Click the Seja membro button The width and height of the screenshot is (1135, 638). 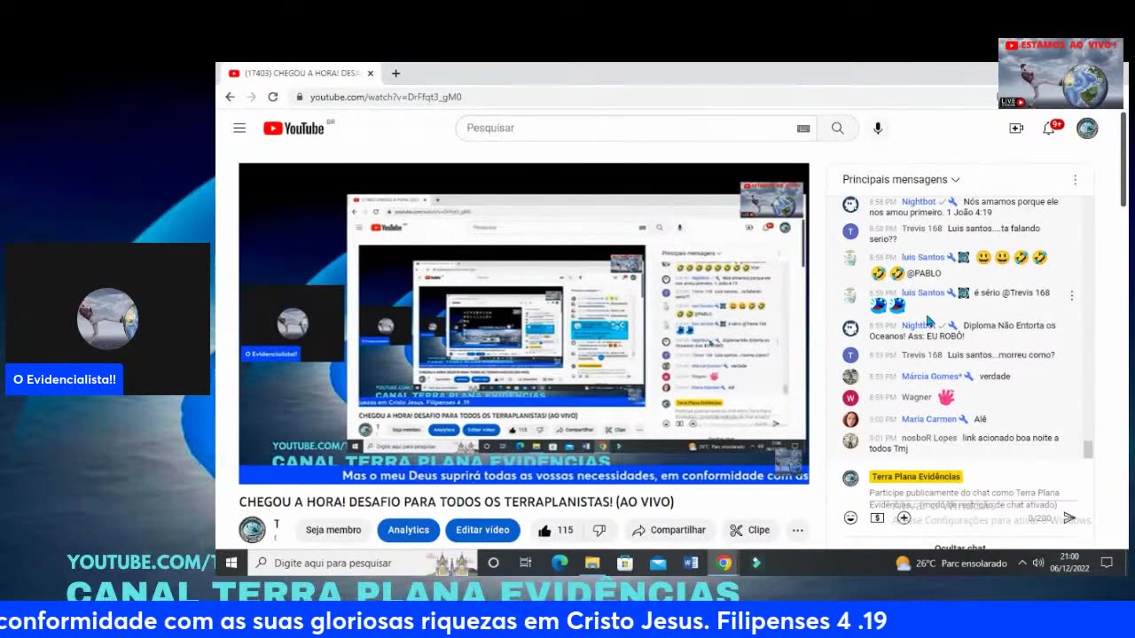[333, 530]
